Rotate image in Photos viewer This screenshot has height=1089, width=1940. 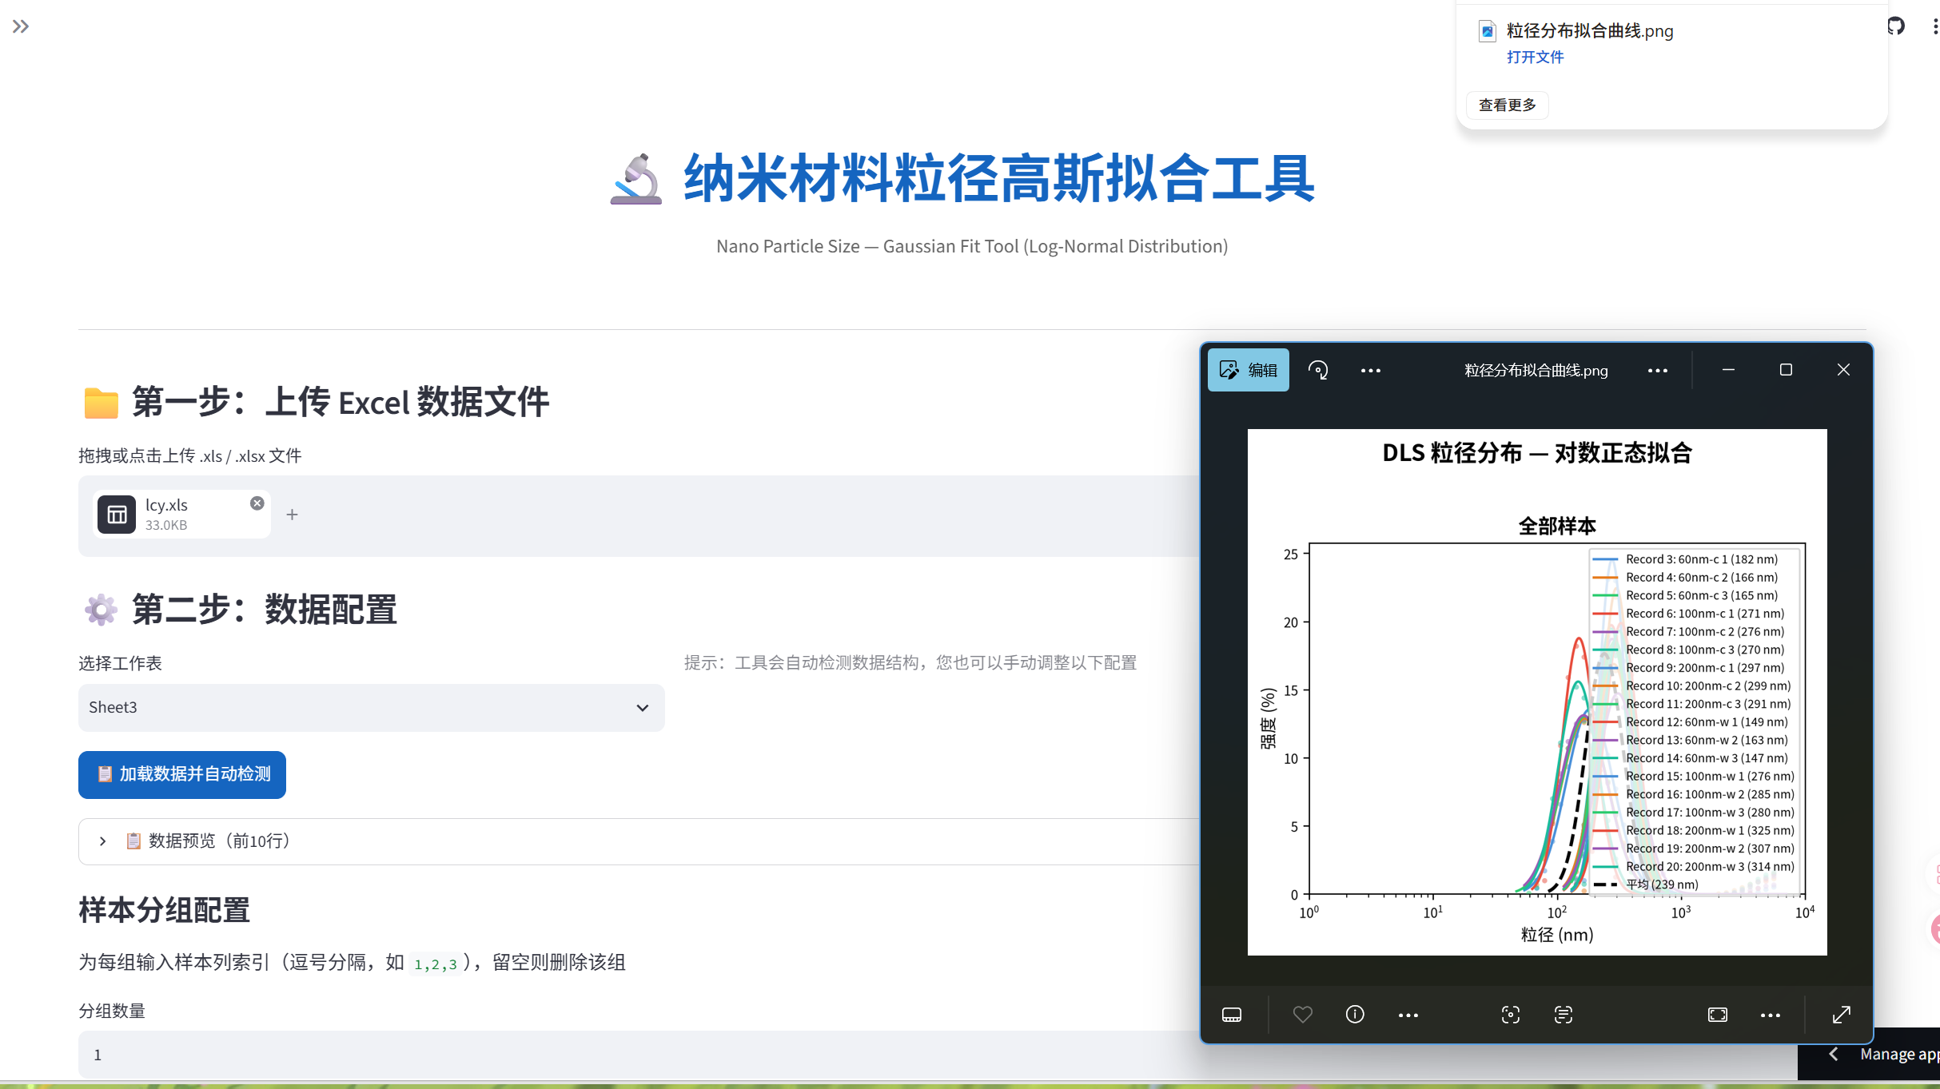pos(1318,370)
